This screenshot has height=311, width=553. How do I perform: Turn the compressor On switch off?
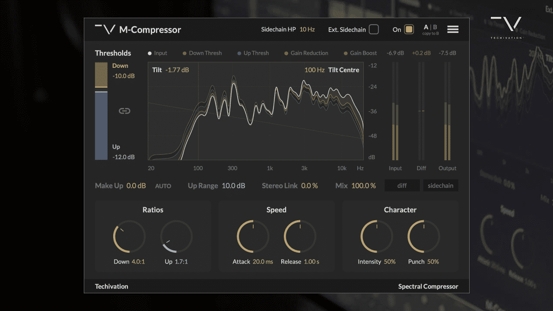click(x=409, y=29)
